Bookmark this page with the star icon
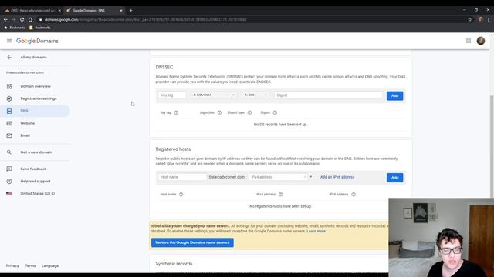 click(470, 19)
